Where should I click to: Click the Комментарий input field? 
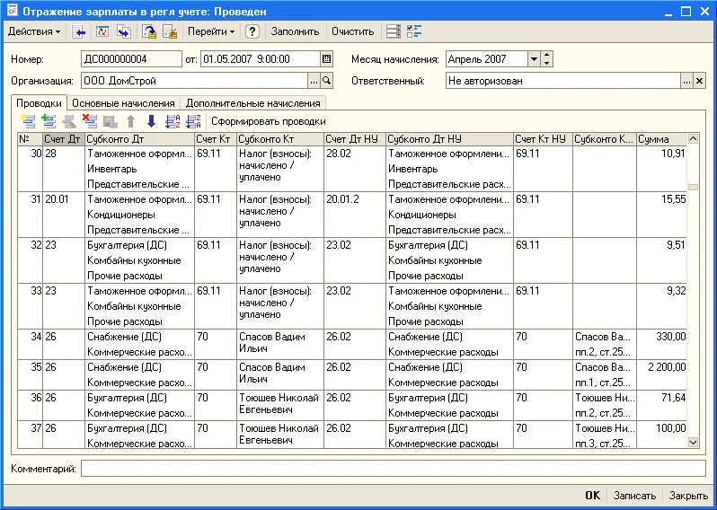(394, 469)
